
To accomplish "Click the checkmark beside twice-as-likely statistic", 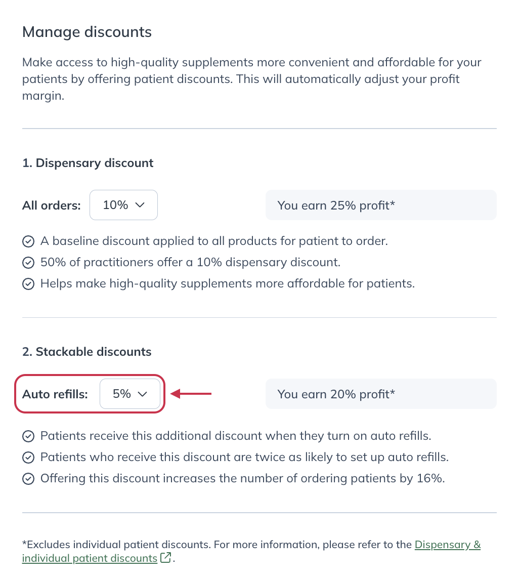I will coord(28,457).
